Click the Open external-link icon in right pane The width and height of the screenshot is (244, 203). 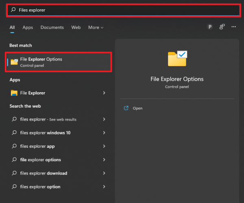(126, 108)
